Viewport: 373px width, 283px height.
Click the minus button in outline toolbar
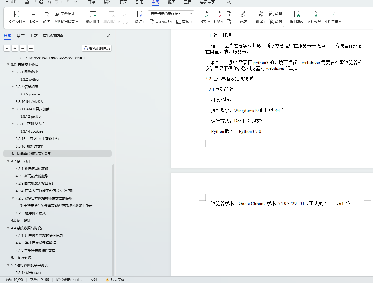31,48
